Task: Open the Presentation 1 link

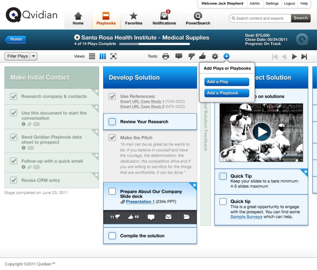Action: [140, 202]
